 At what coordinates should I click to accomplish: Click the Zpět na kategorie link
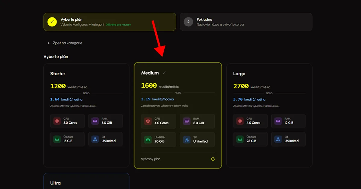click(x=68, y=43)
